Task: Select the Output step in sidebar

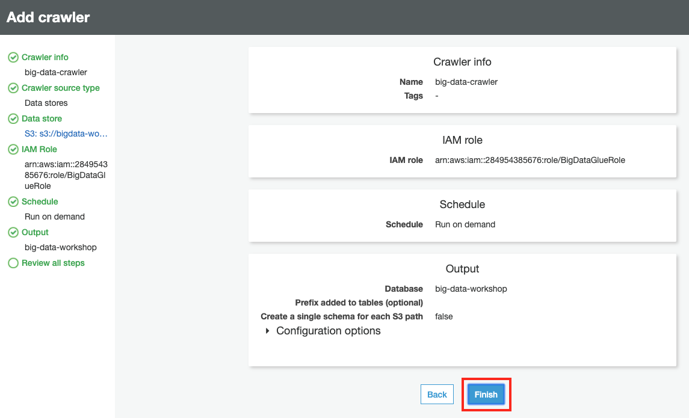Action: (x=35, y=232)
